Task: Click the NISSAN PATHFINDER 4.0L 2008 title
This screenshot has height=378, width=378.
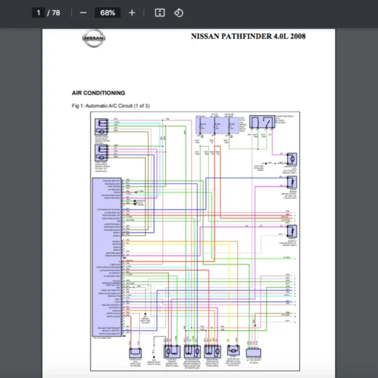Action: pos(248,37)
